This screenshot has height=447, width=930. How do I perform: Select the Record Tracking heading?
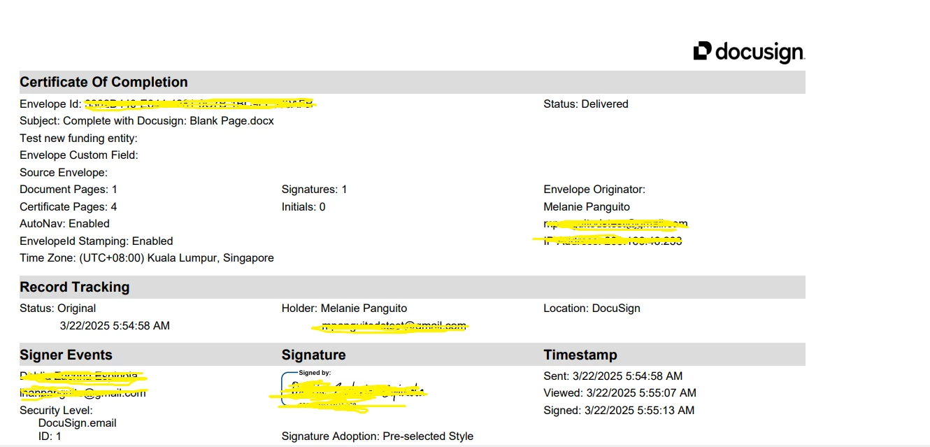(x=75, y=287)
